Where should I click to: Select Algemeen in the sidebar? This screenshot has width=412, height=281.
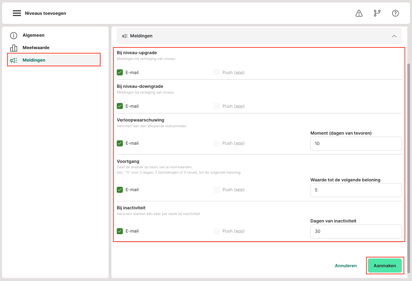pyautogui.click(x=33, y=35)
